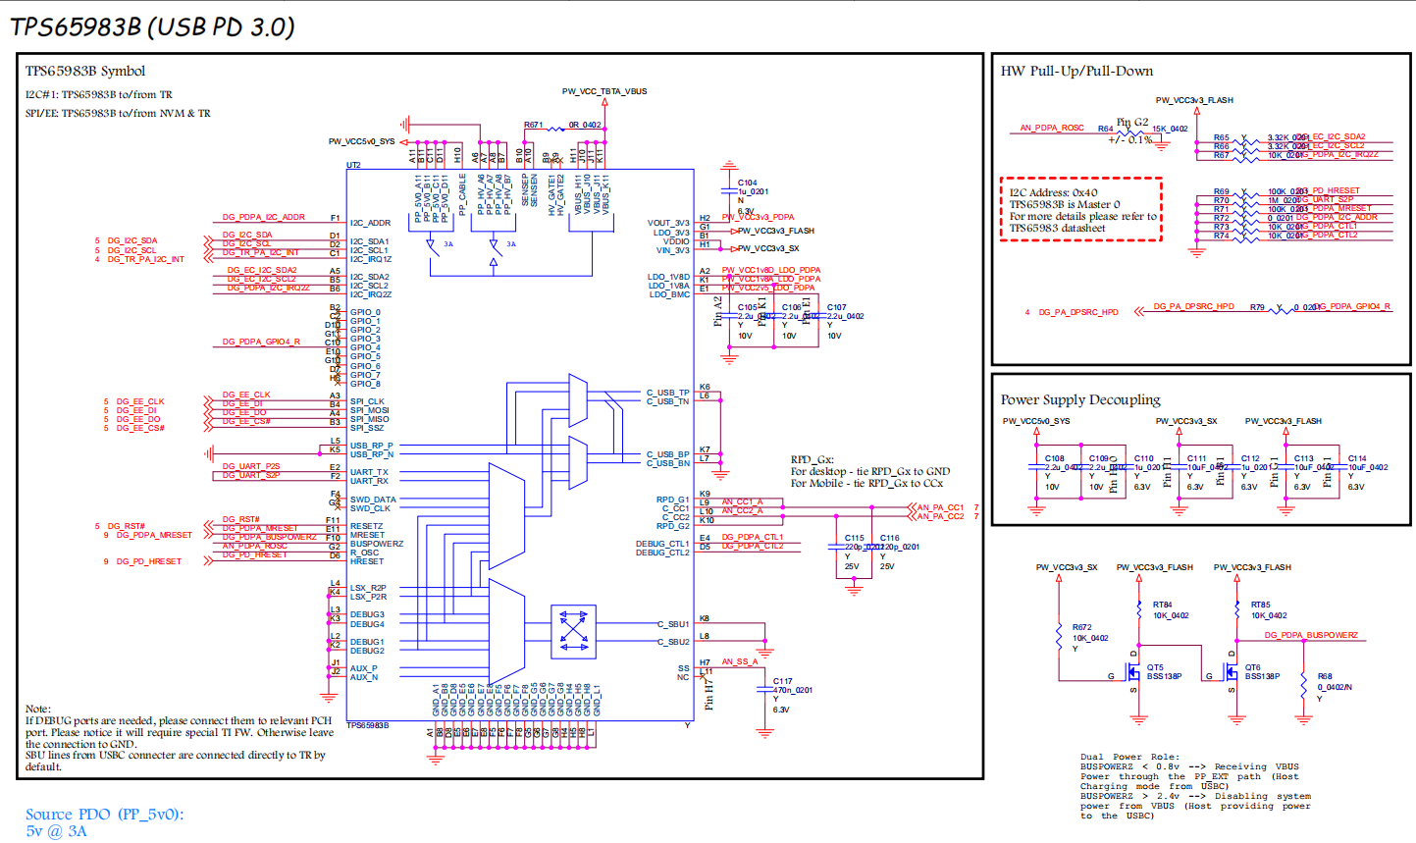Image resolution: width=1416 pixels, height=843 pixels.
Task: Click the '5v @ 3A' text
Action: 56,831
